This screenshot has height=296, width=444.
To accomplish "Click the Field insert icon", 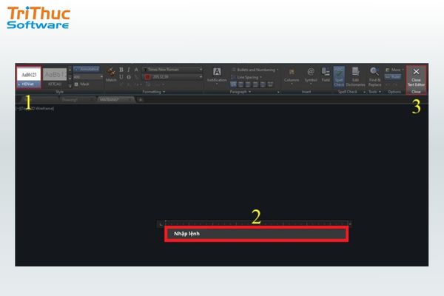I will [x=326, y=75].
